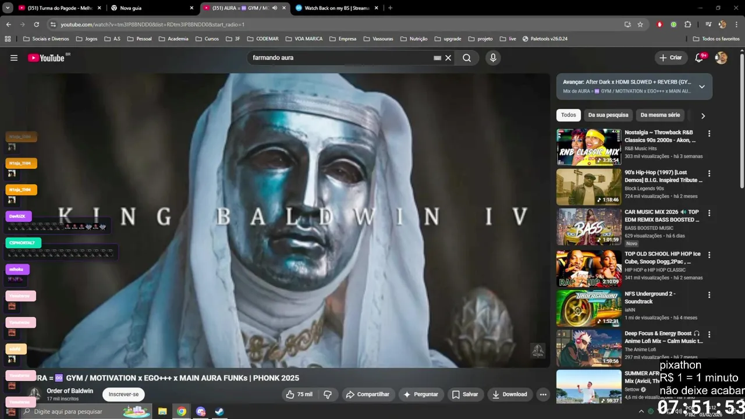The image size is (745, 419).
Task: Like the video with 75 mil likes
Action: point(299,394)
